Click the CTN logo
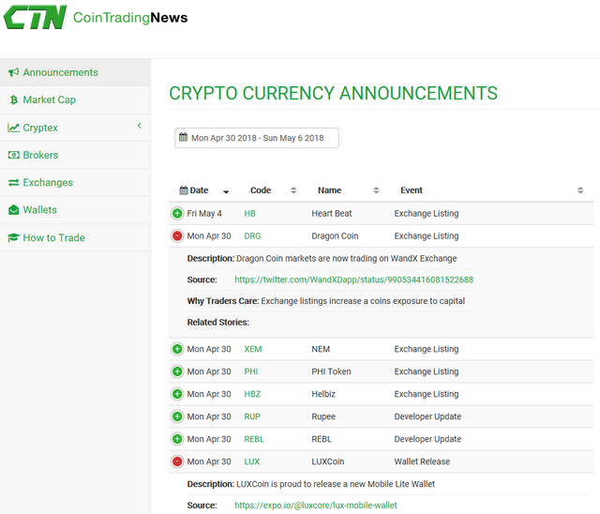Viewport: 600px width, 514px height. coord(36,17)
